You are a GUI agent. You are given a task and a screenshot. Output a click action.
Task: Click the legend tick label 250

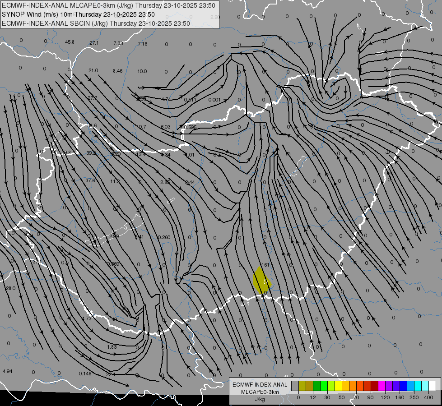(414, 397)
